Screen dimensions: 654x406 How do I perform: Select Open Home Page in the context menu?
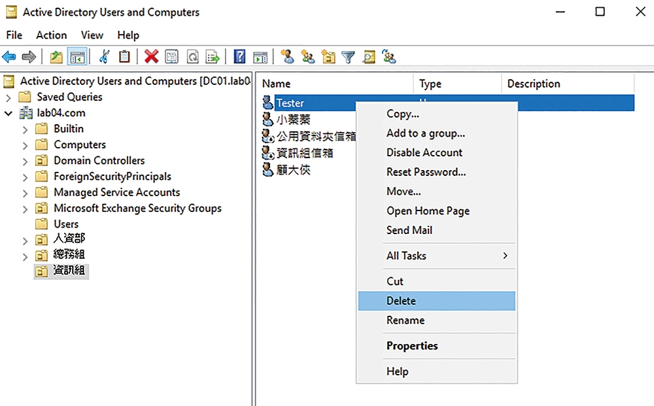[436, 211]
